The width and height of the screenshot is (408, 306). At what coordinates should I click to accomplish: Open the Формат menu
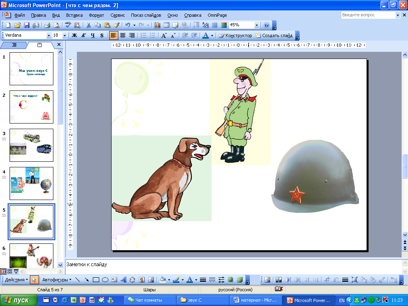96,15
